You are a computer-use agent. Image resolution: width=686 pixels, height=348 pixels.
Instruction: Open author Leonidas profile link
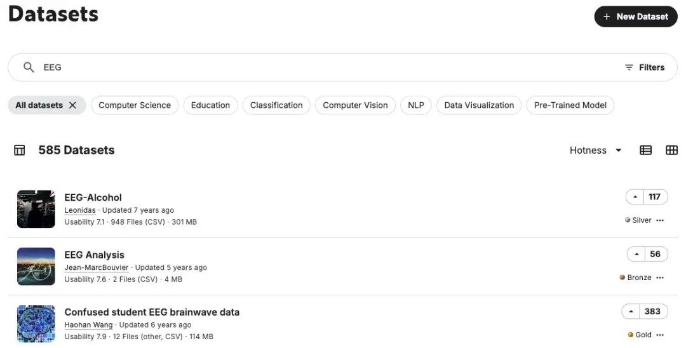tap(80, 210)
